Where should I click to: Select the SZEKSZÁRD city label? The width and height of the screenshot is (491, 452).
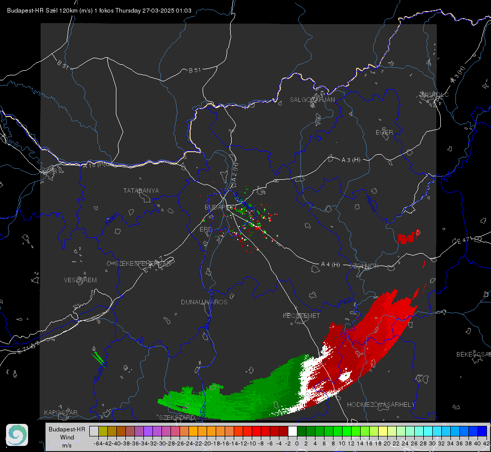pyautogui.click(x=177, y=417)
